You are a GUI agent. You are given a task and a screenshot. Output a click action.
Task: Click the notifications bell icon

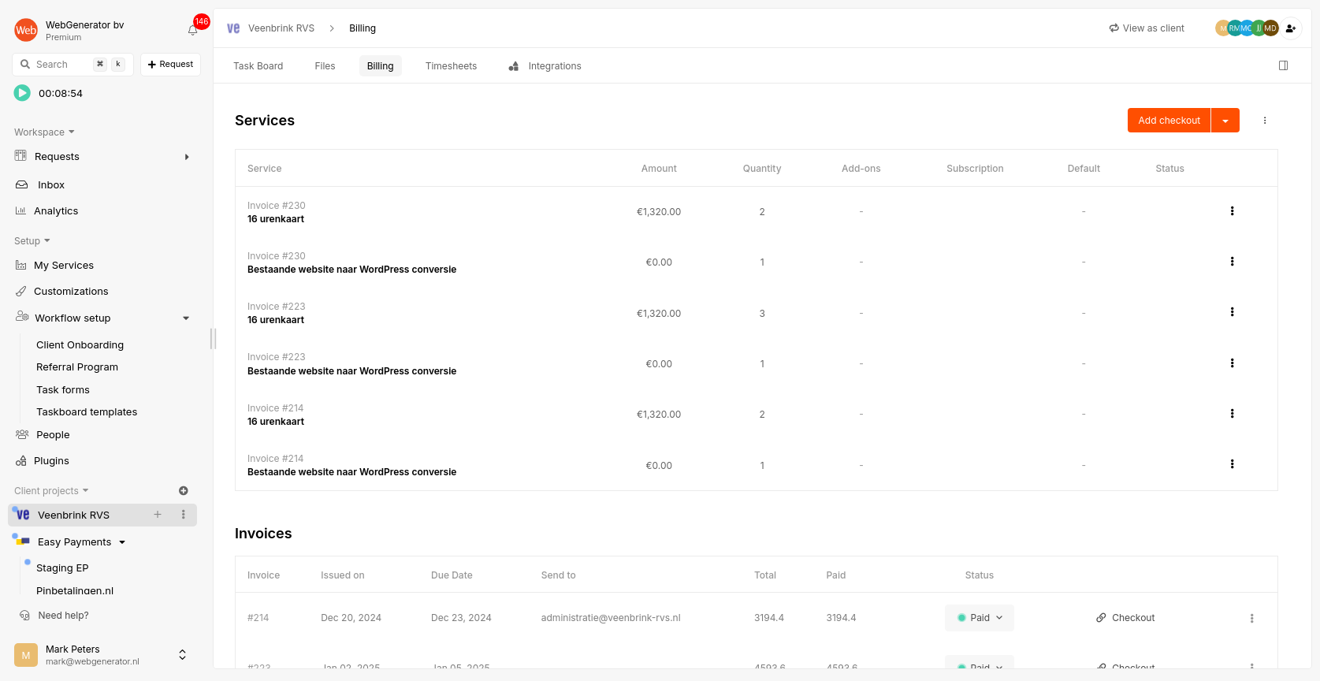(193, 30)
